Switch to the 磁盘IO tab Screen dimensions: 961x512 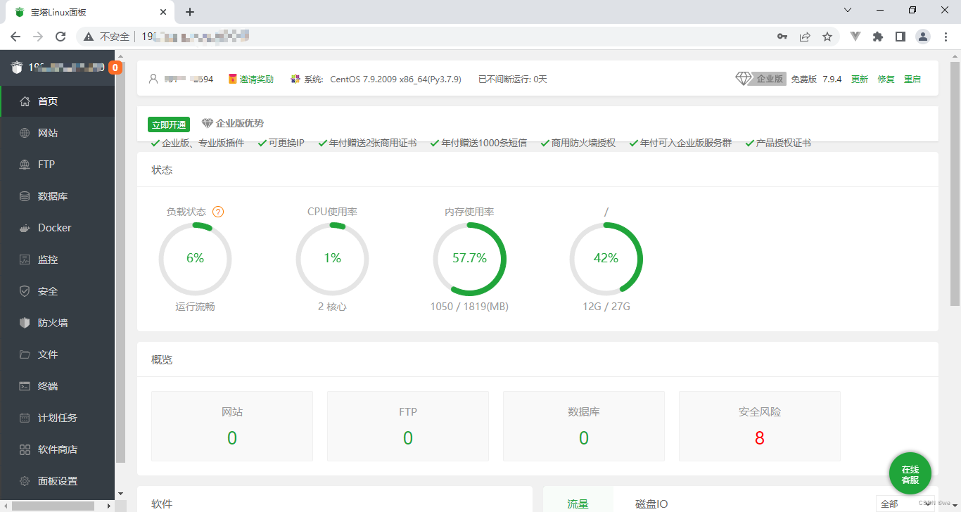coord(651,504)
